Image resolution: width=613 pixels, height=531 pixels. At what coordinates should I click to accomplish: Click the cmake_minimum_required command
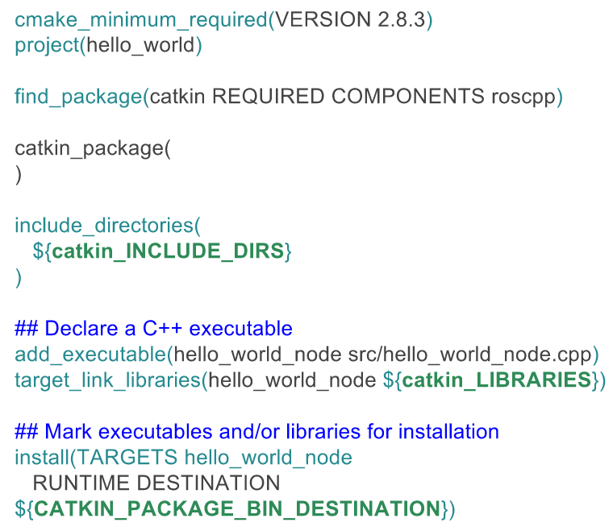point(140,20)
